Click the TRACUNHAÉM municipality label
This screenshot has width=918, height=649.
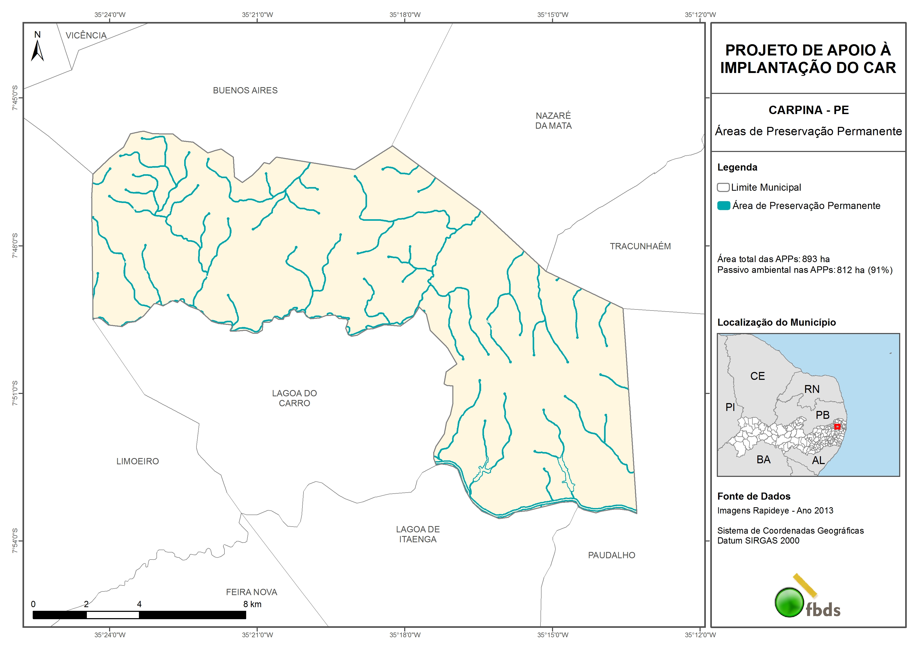tap(640, 246)
